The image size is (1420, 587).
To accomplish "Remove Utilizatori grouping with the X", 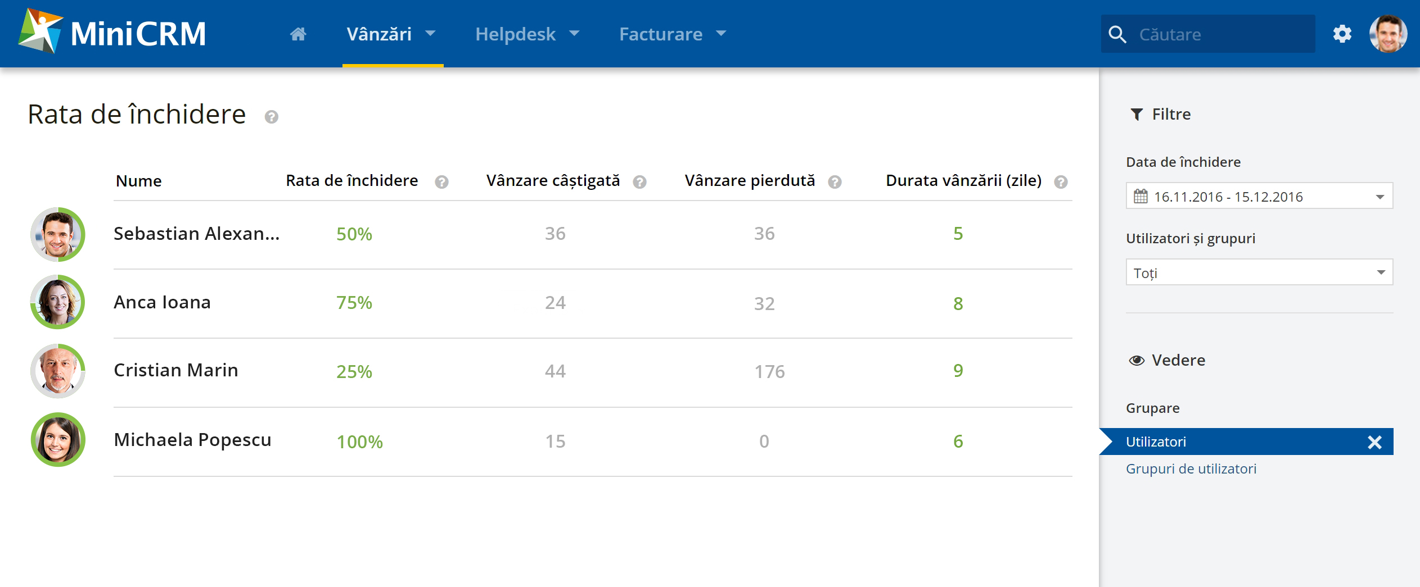I will click(x=1374, y=443).
